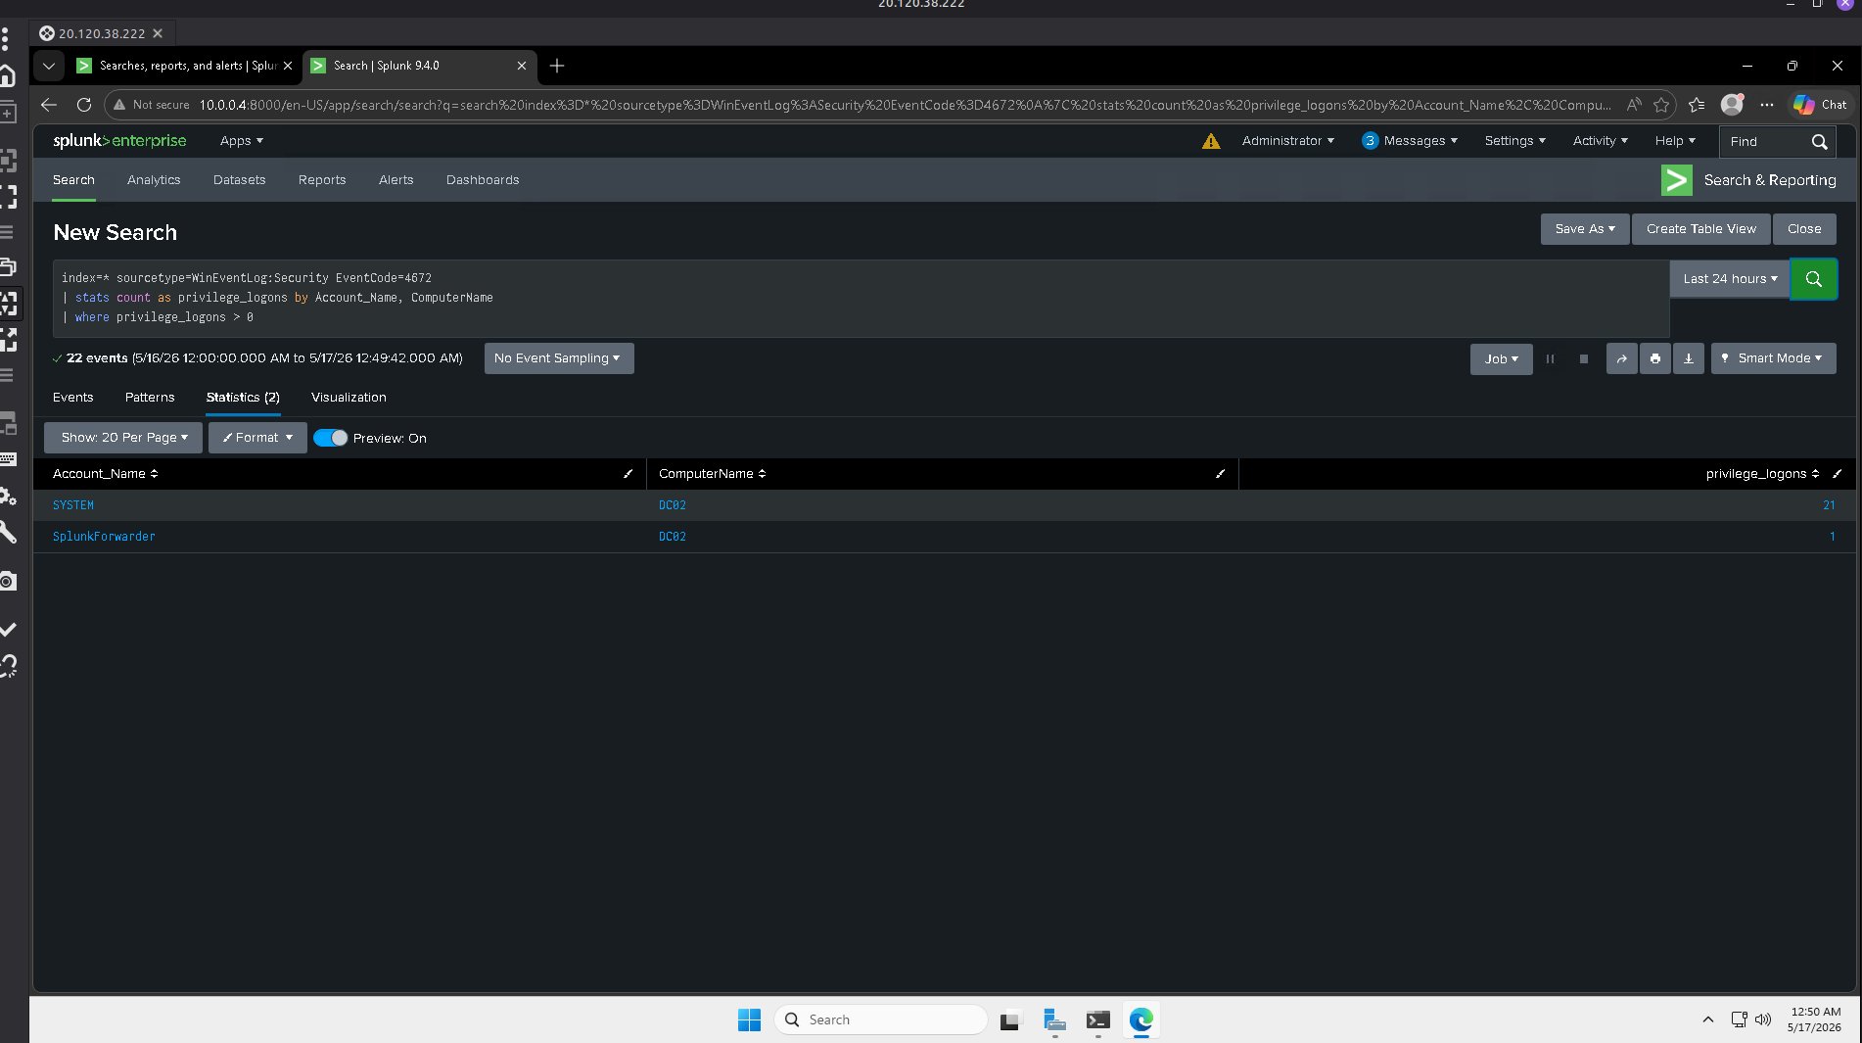This screenshot has height=1043, width=1862.
Task: Switch to the Visualization tab
Action: click(349, 398)
